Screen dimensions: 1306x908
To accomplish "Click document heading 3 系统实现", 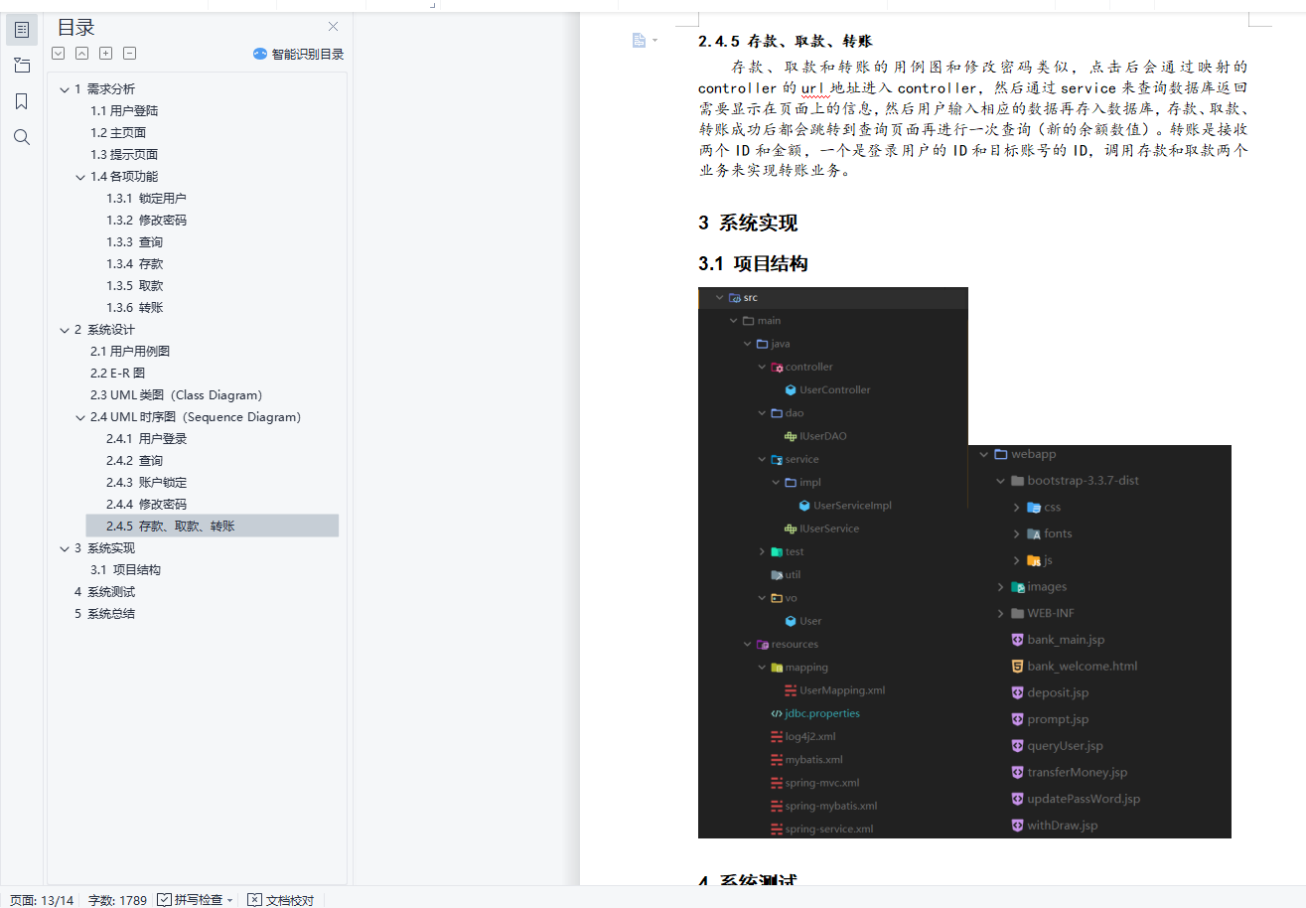I will point(748,223).
